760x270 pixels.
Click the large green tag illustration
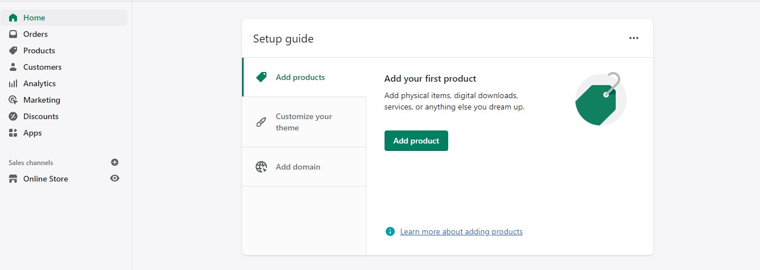point(600,99)
